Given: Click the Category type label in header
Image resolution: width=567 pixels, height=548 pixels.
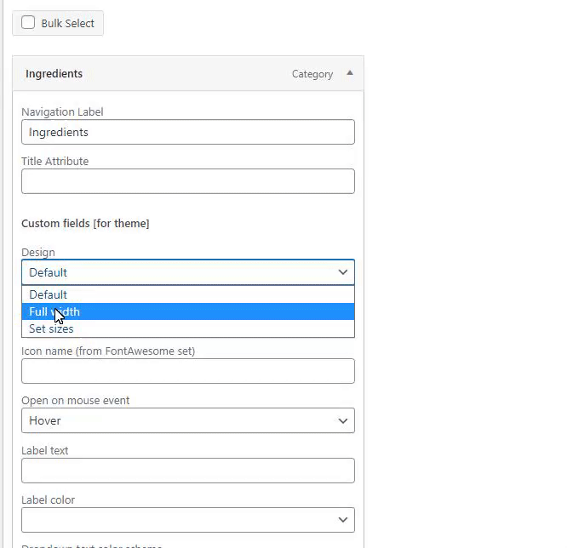Looking at the screenshot, I should coord(312,74).
